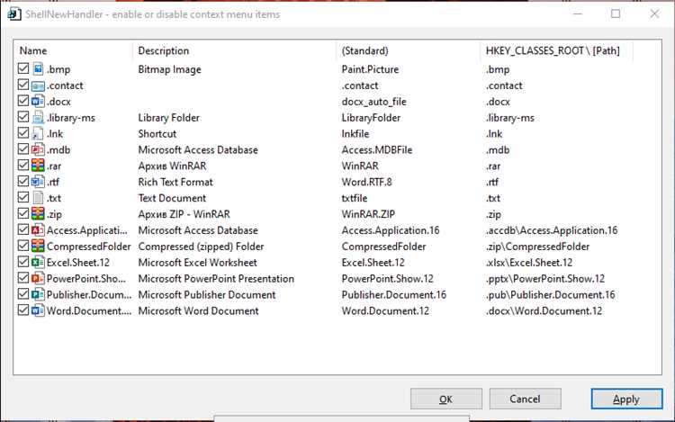The height and width of the screenshot is (422, 675).
Task: Sort by the Description column header
Action: pyautogui.click(x=235, y=50)
